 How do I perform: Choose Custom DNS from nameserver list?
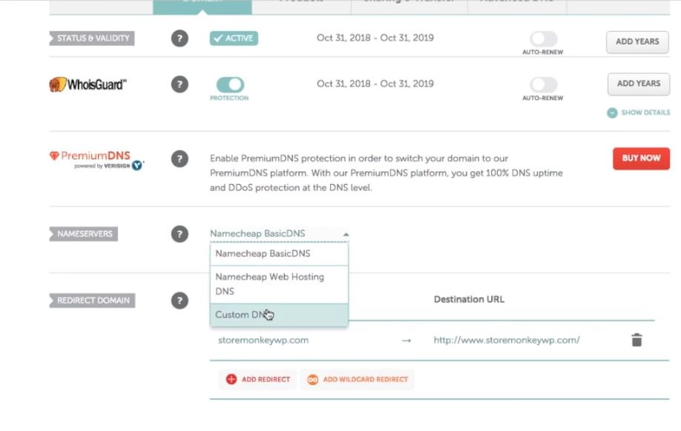coord(279,315)
